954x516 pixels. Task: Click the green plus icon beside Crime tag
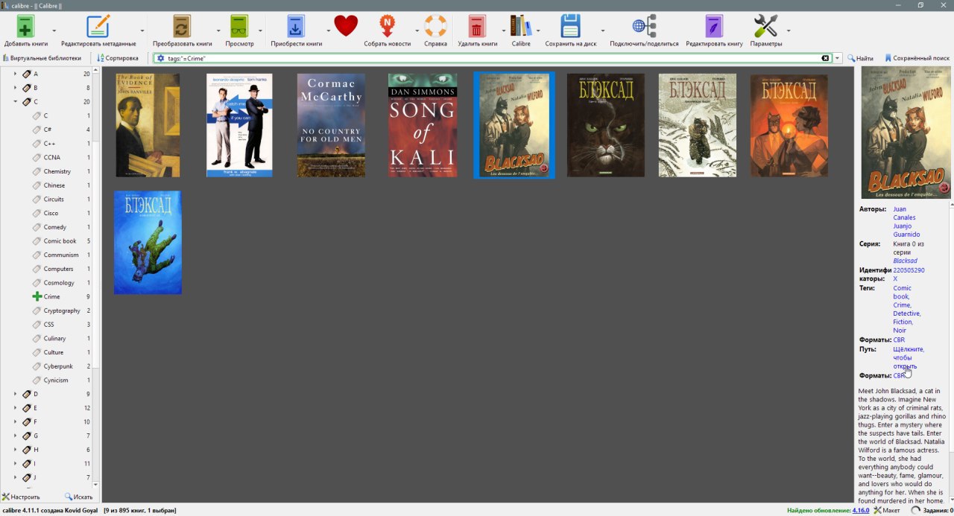37,296
